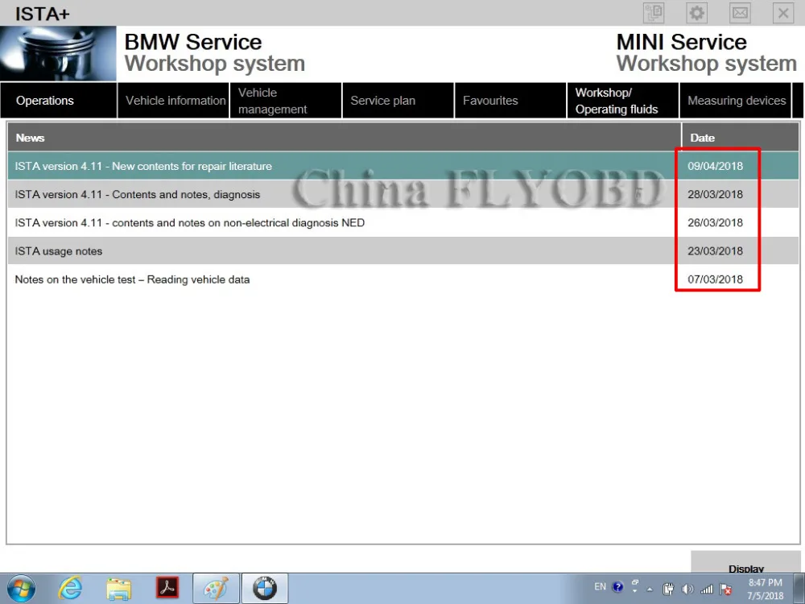
Task: Switch to Paint in the taskbar
Action: pyautogui.click(x=216, y=589)
